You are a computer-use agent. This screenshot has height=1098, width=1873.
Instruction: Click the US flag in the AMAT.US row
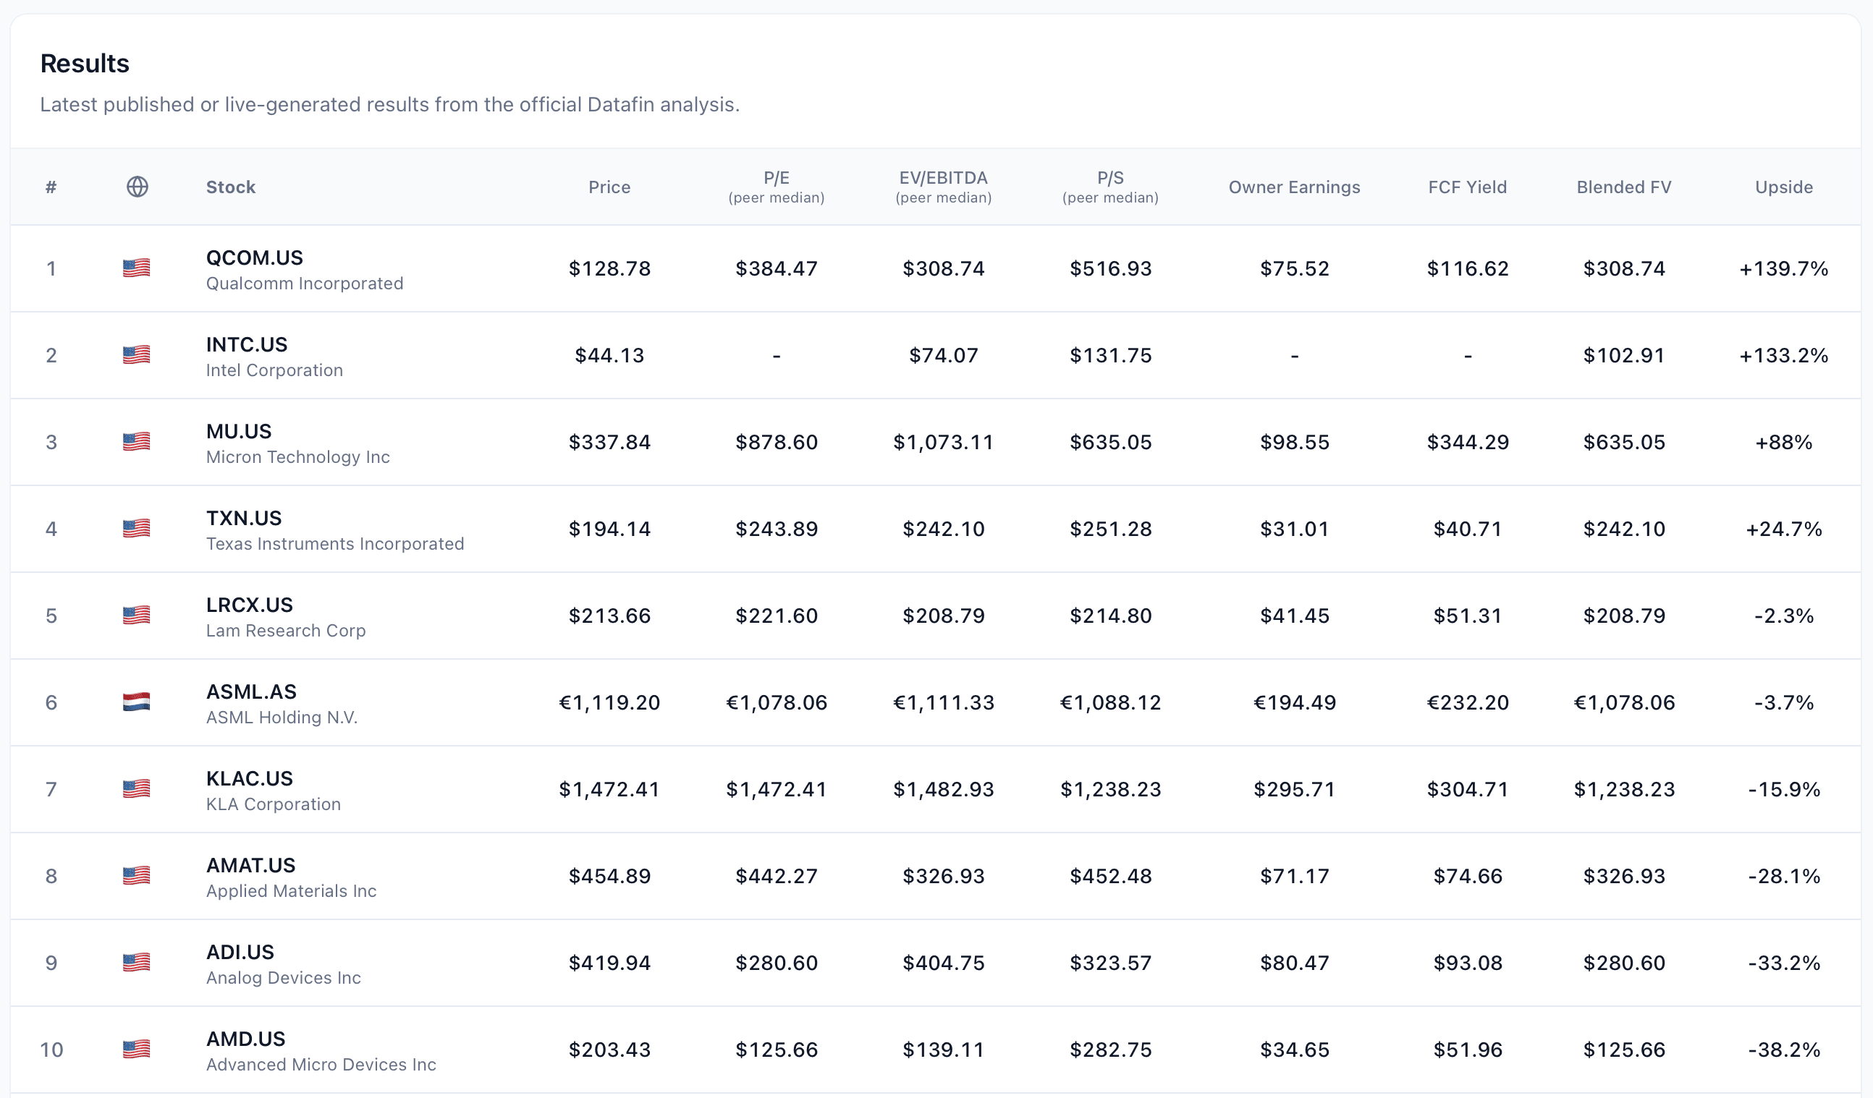(x=137, y=875)
